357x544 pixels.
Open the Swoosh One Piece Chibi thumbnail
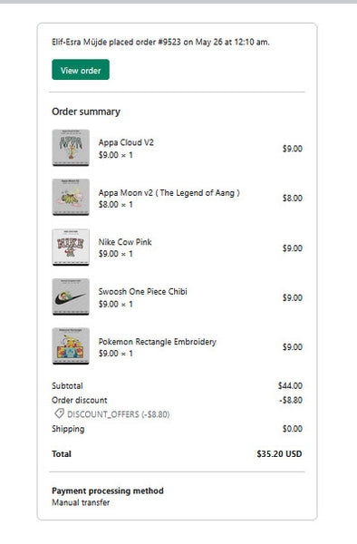click(71, 297)
